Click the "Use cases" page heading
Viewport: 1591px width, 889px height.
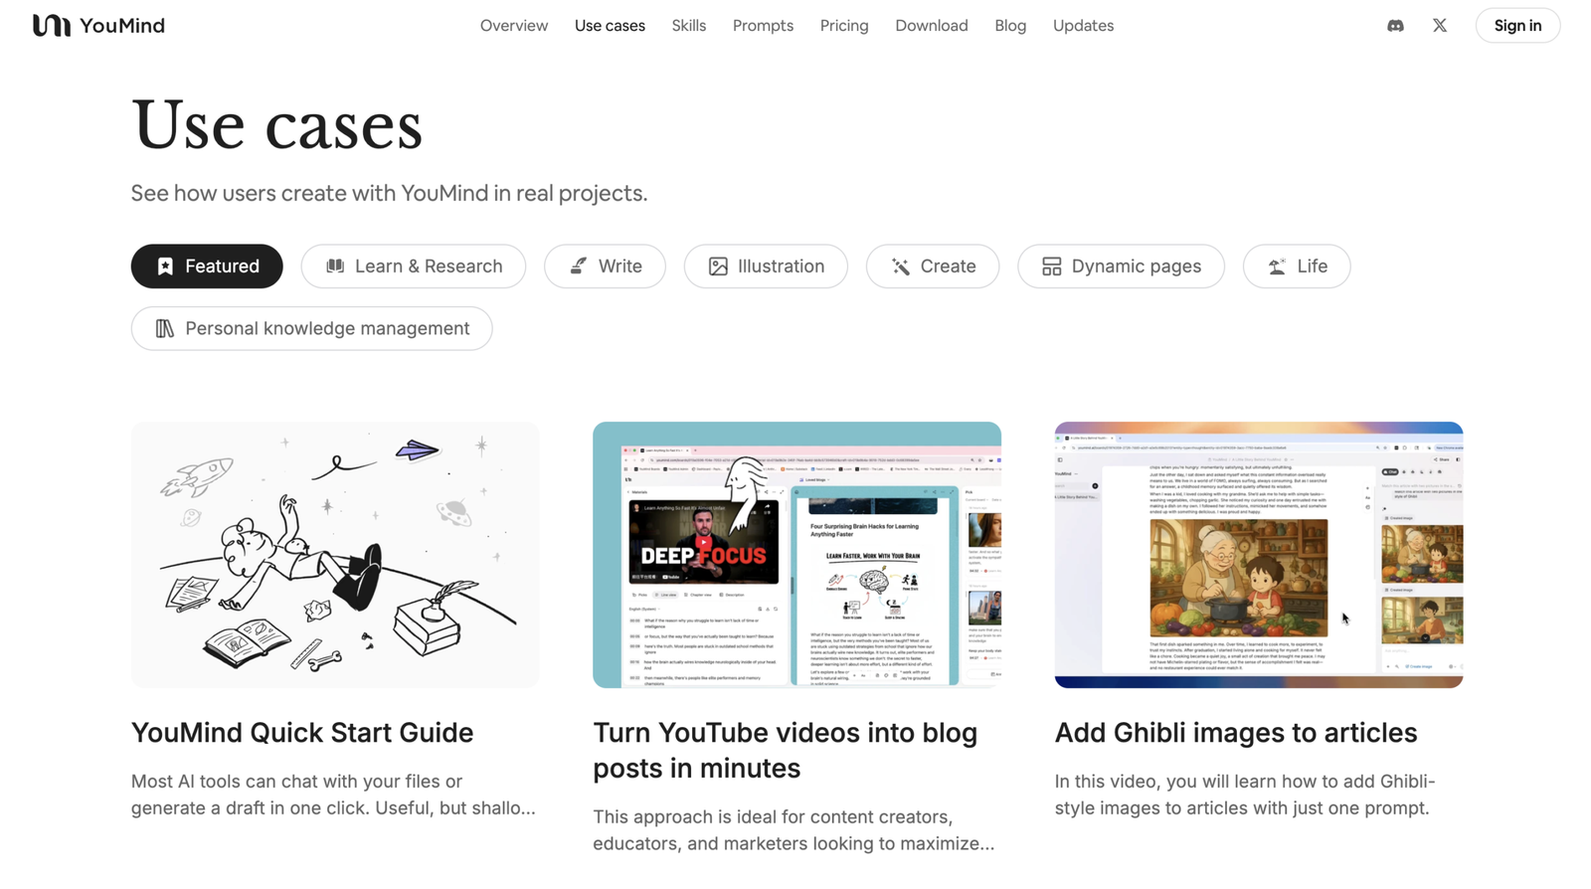277,125
